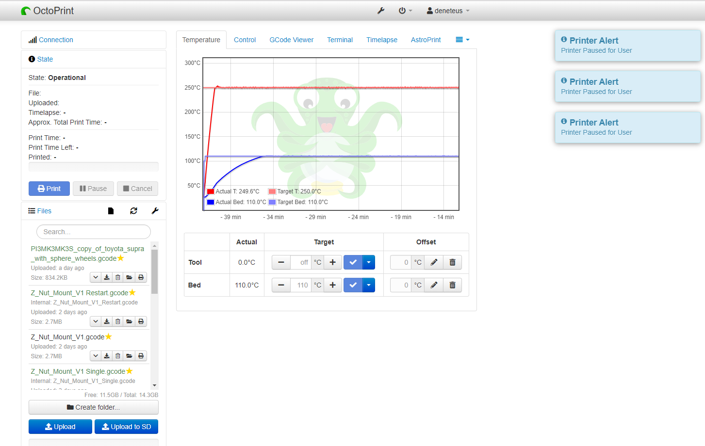Open the Terminal tab
The height and width of the screenshot is (446, 705).
340,40
